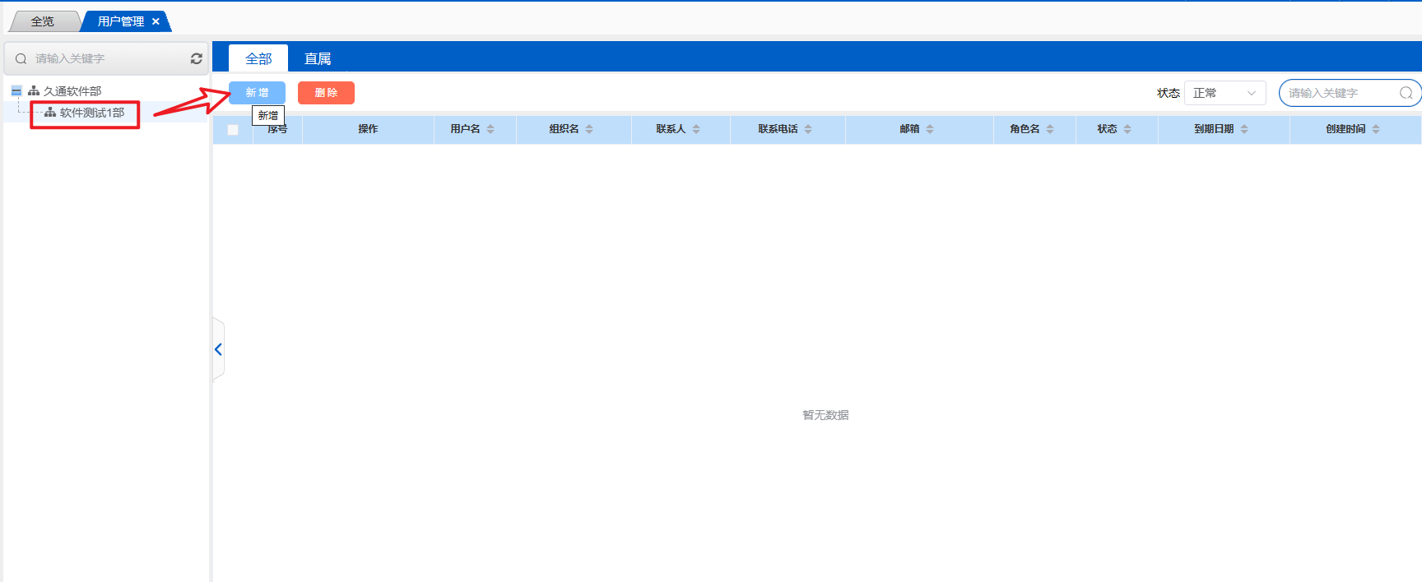Sort the table by 到期日期 column

coord(1244,129)
